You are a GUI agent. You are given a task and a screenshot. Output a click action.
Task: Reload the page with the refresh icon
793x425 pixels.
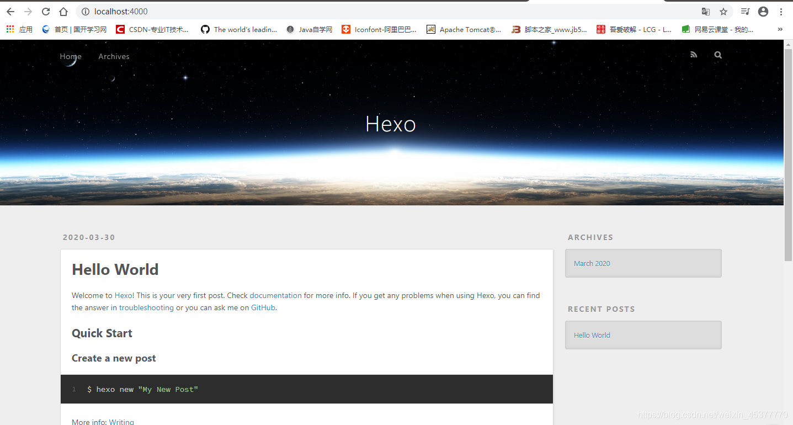46,12
